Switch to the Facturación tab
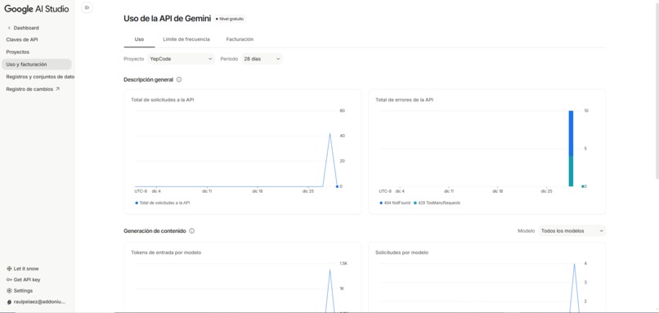Screen dimensions: 659x313 [x=240, y=39]
